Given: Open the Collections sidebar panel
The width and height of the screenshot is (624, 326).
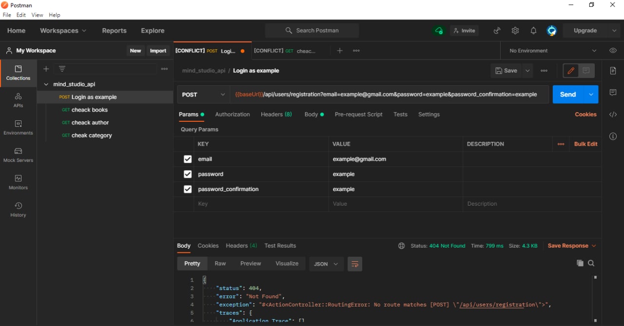Looking at the screenshot, I should [x=18, y=73].
